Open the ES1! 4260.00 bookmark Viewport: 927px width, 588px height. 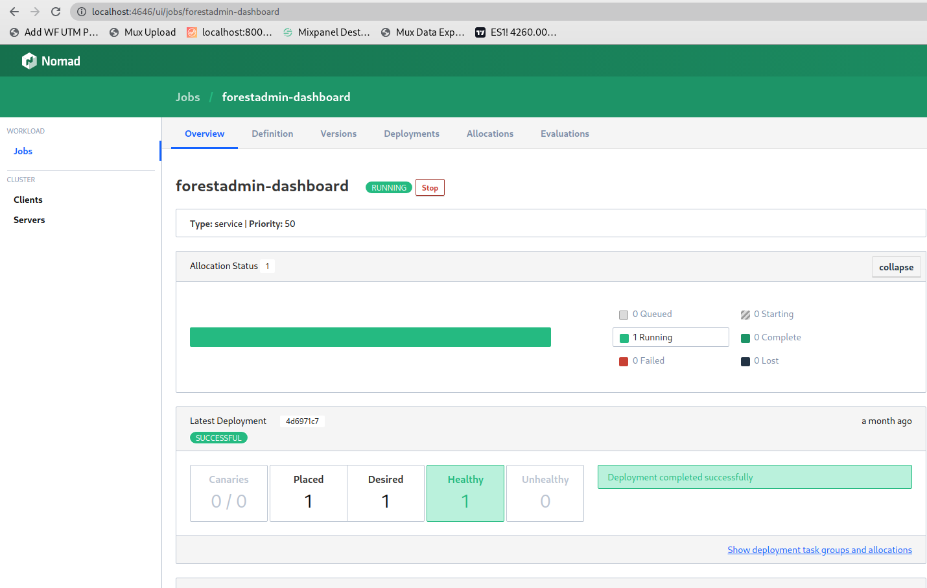pos(516,32)
